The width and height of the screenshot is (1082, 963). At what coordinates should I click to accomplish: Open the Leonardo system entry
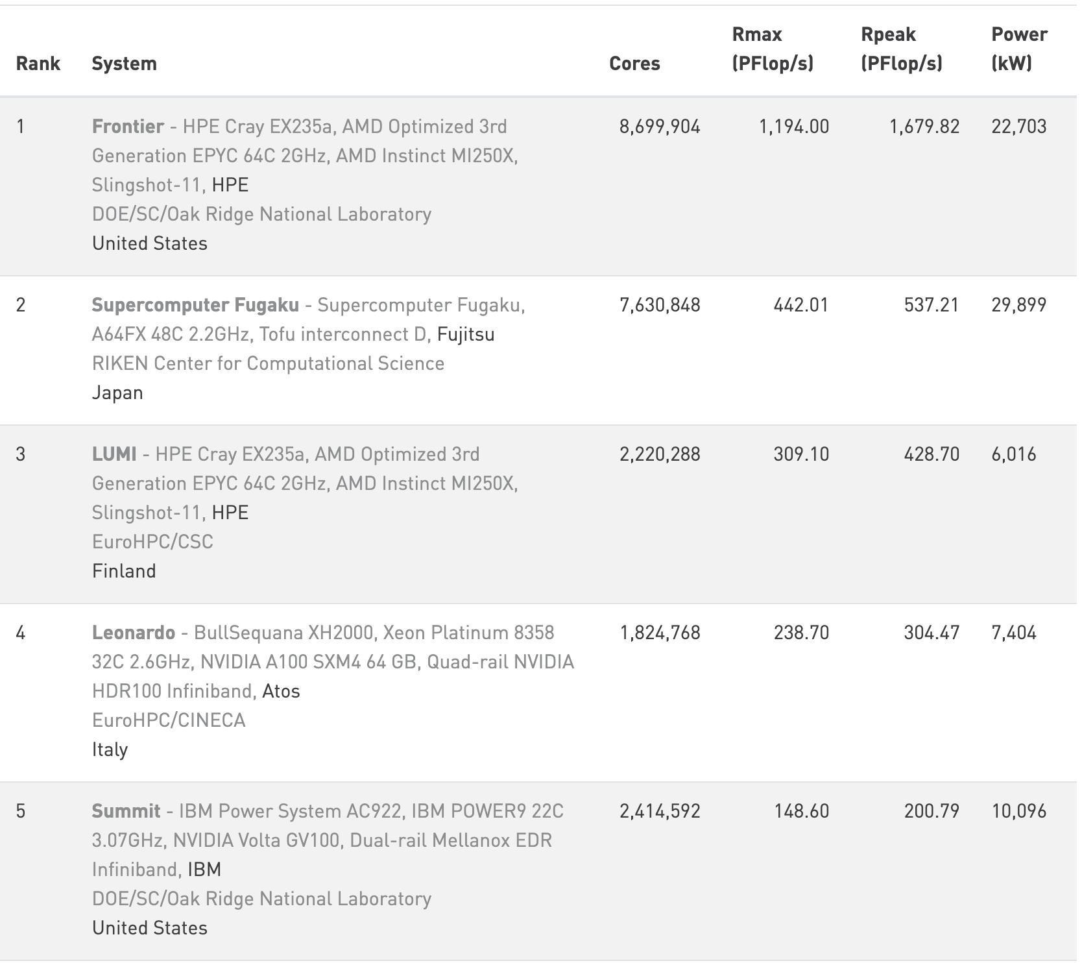point(134,633)
